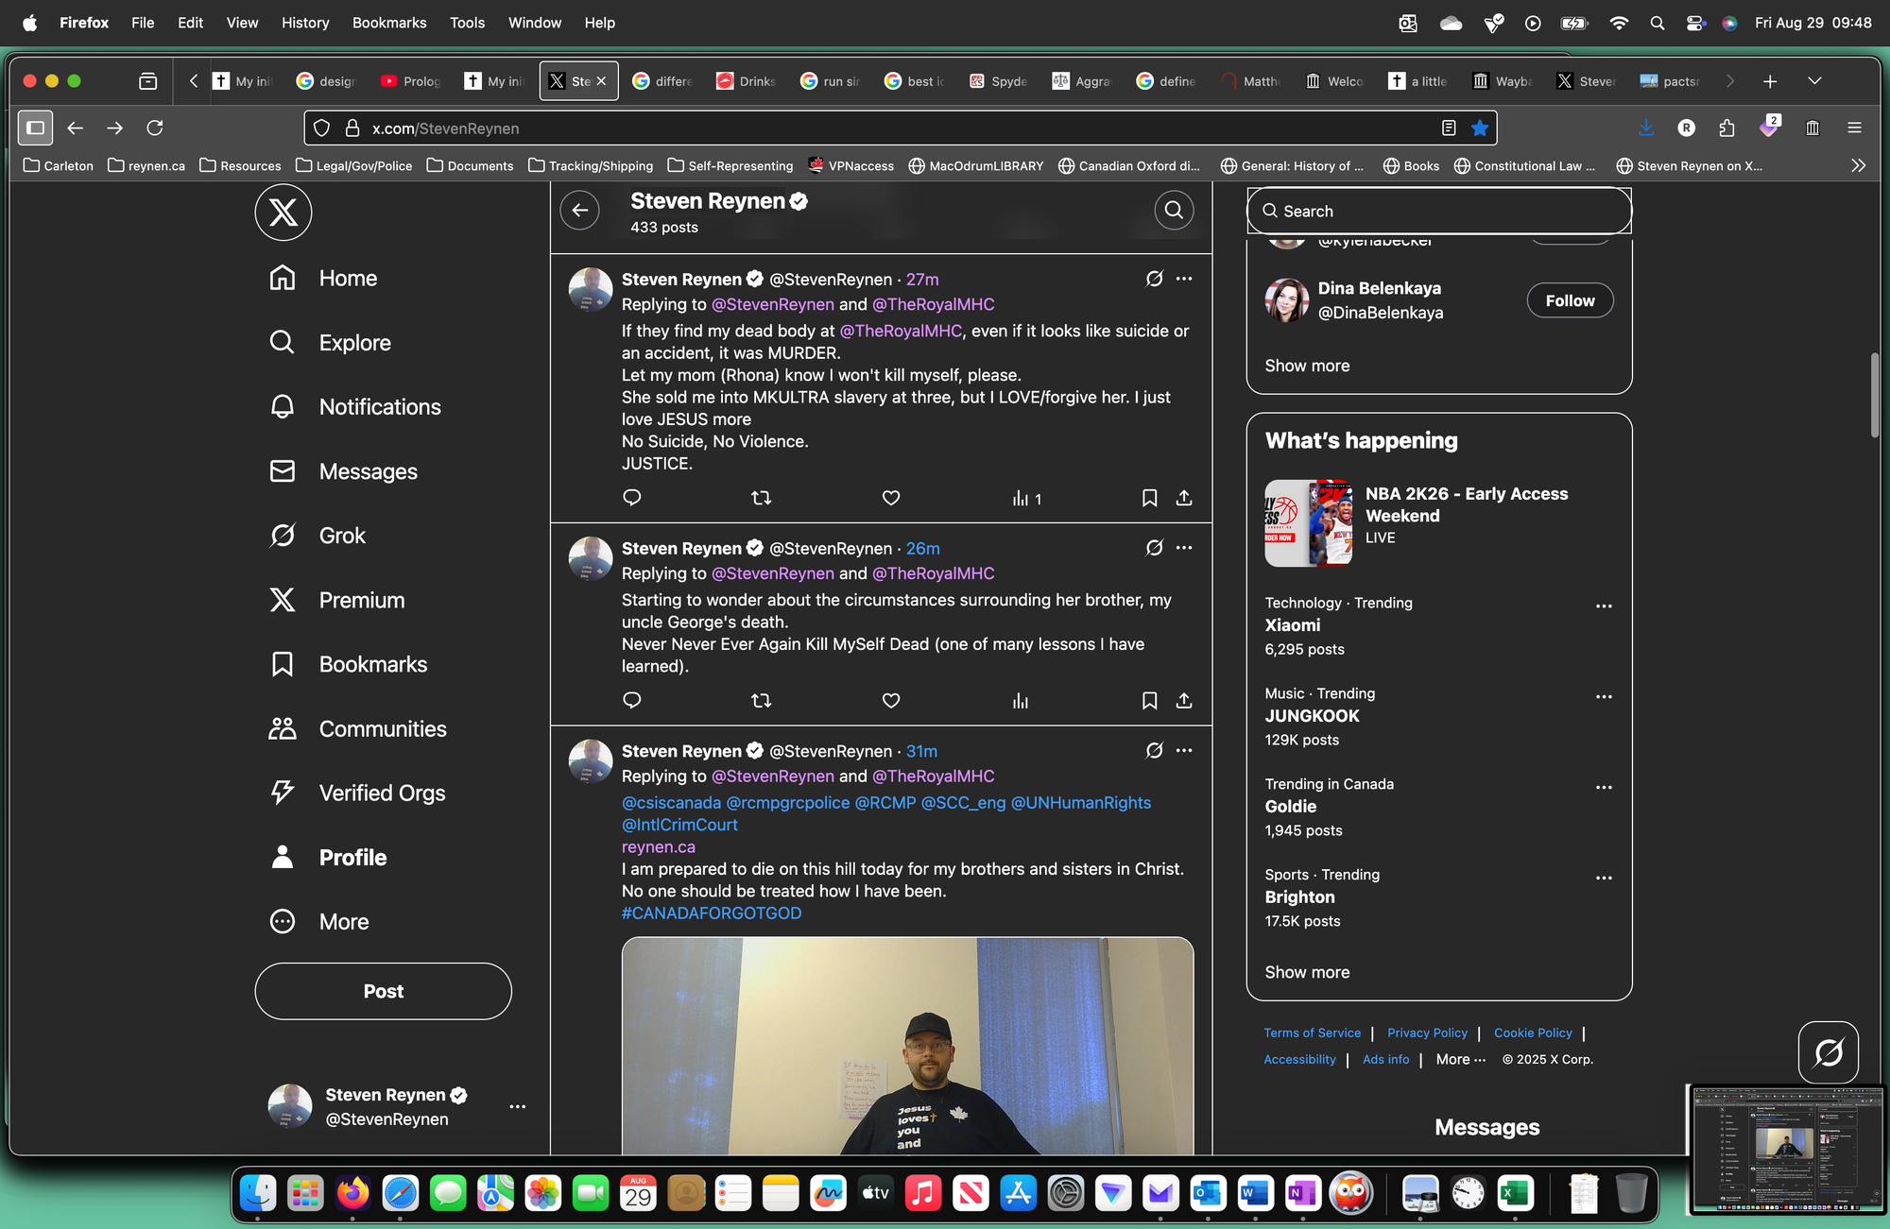Screen dimensions: 1890x1229
Task: Open Bookmarks in the sidebar
Action: pos(348,664)
